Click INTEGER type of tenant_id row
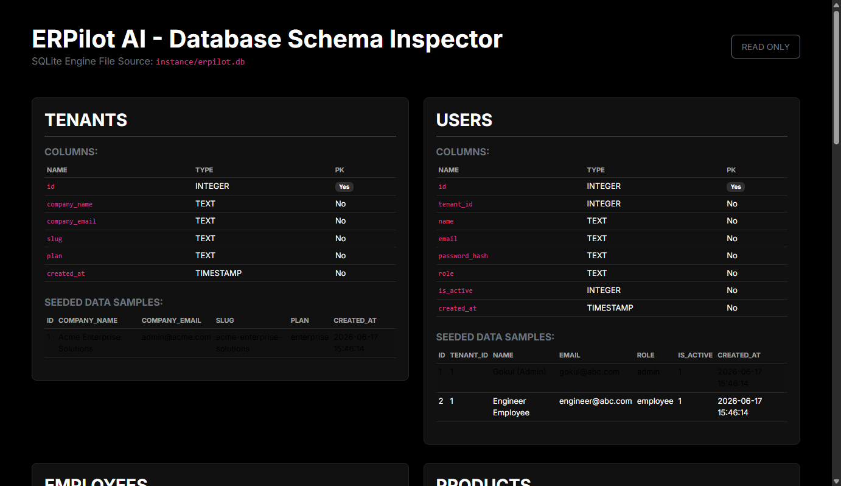841x486 pixels. coord(604,203)
